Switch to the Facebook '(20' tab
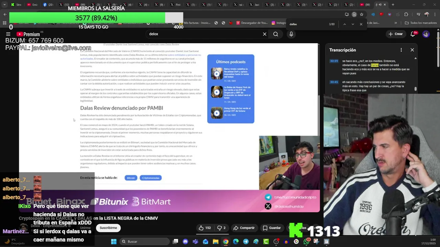Image resolution: width=440 pixels, height=247 pixels. click(48, 5)
